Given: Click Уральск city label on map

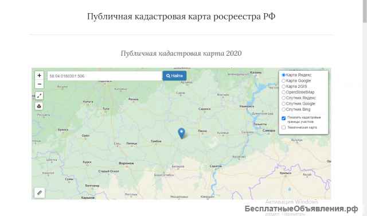Looking at the screenshot, I should point(286,173).
